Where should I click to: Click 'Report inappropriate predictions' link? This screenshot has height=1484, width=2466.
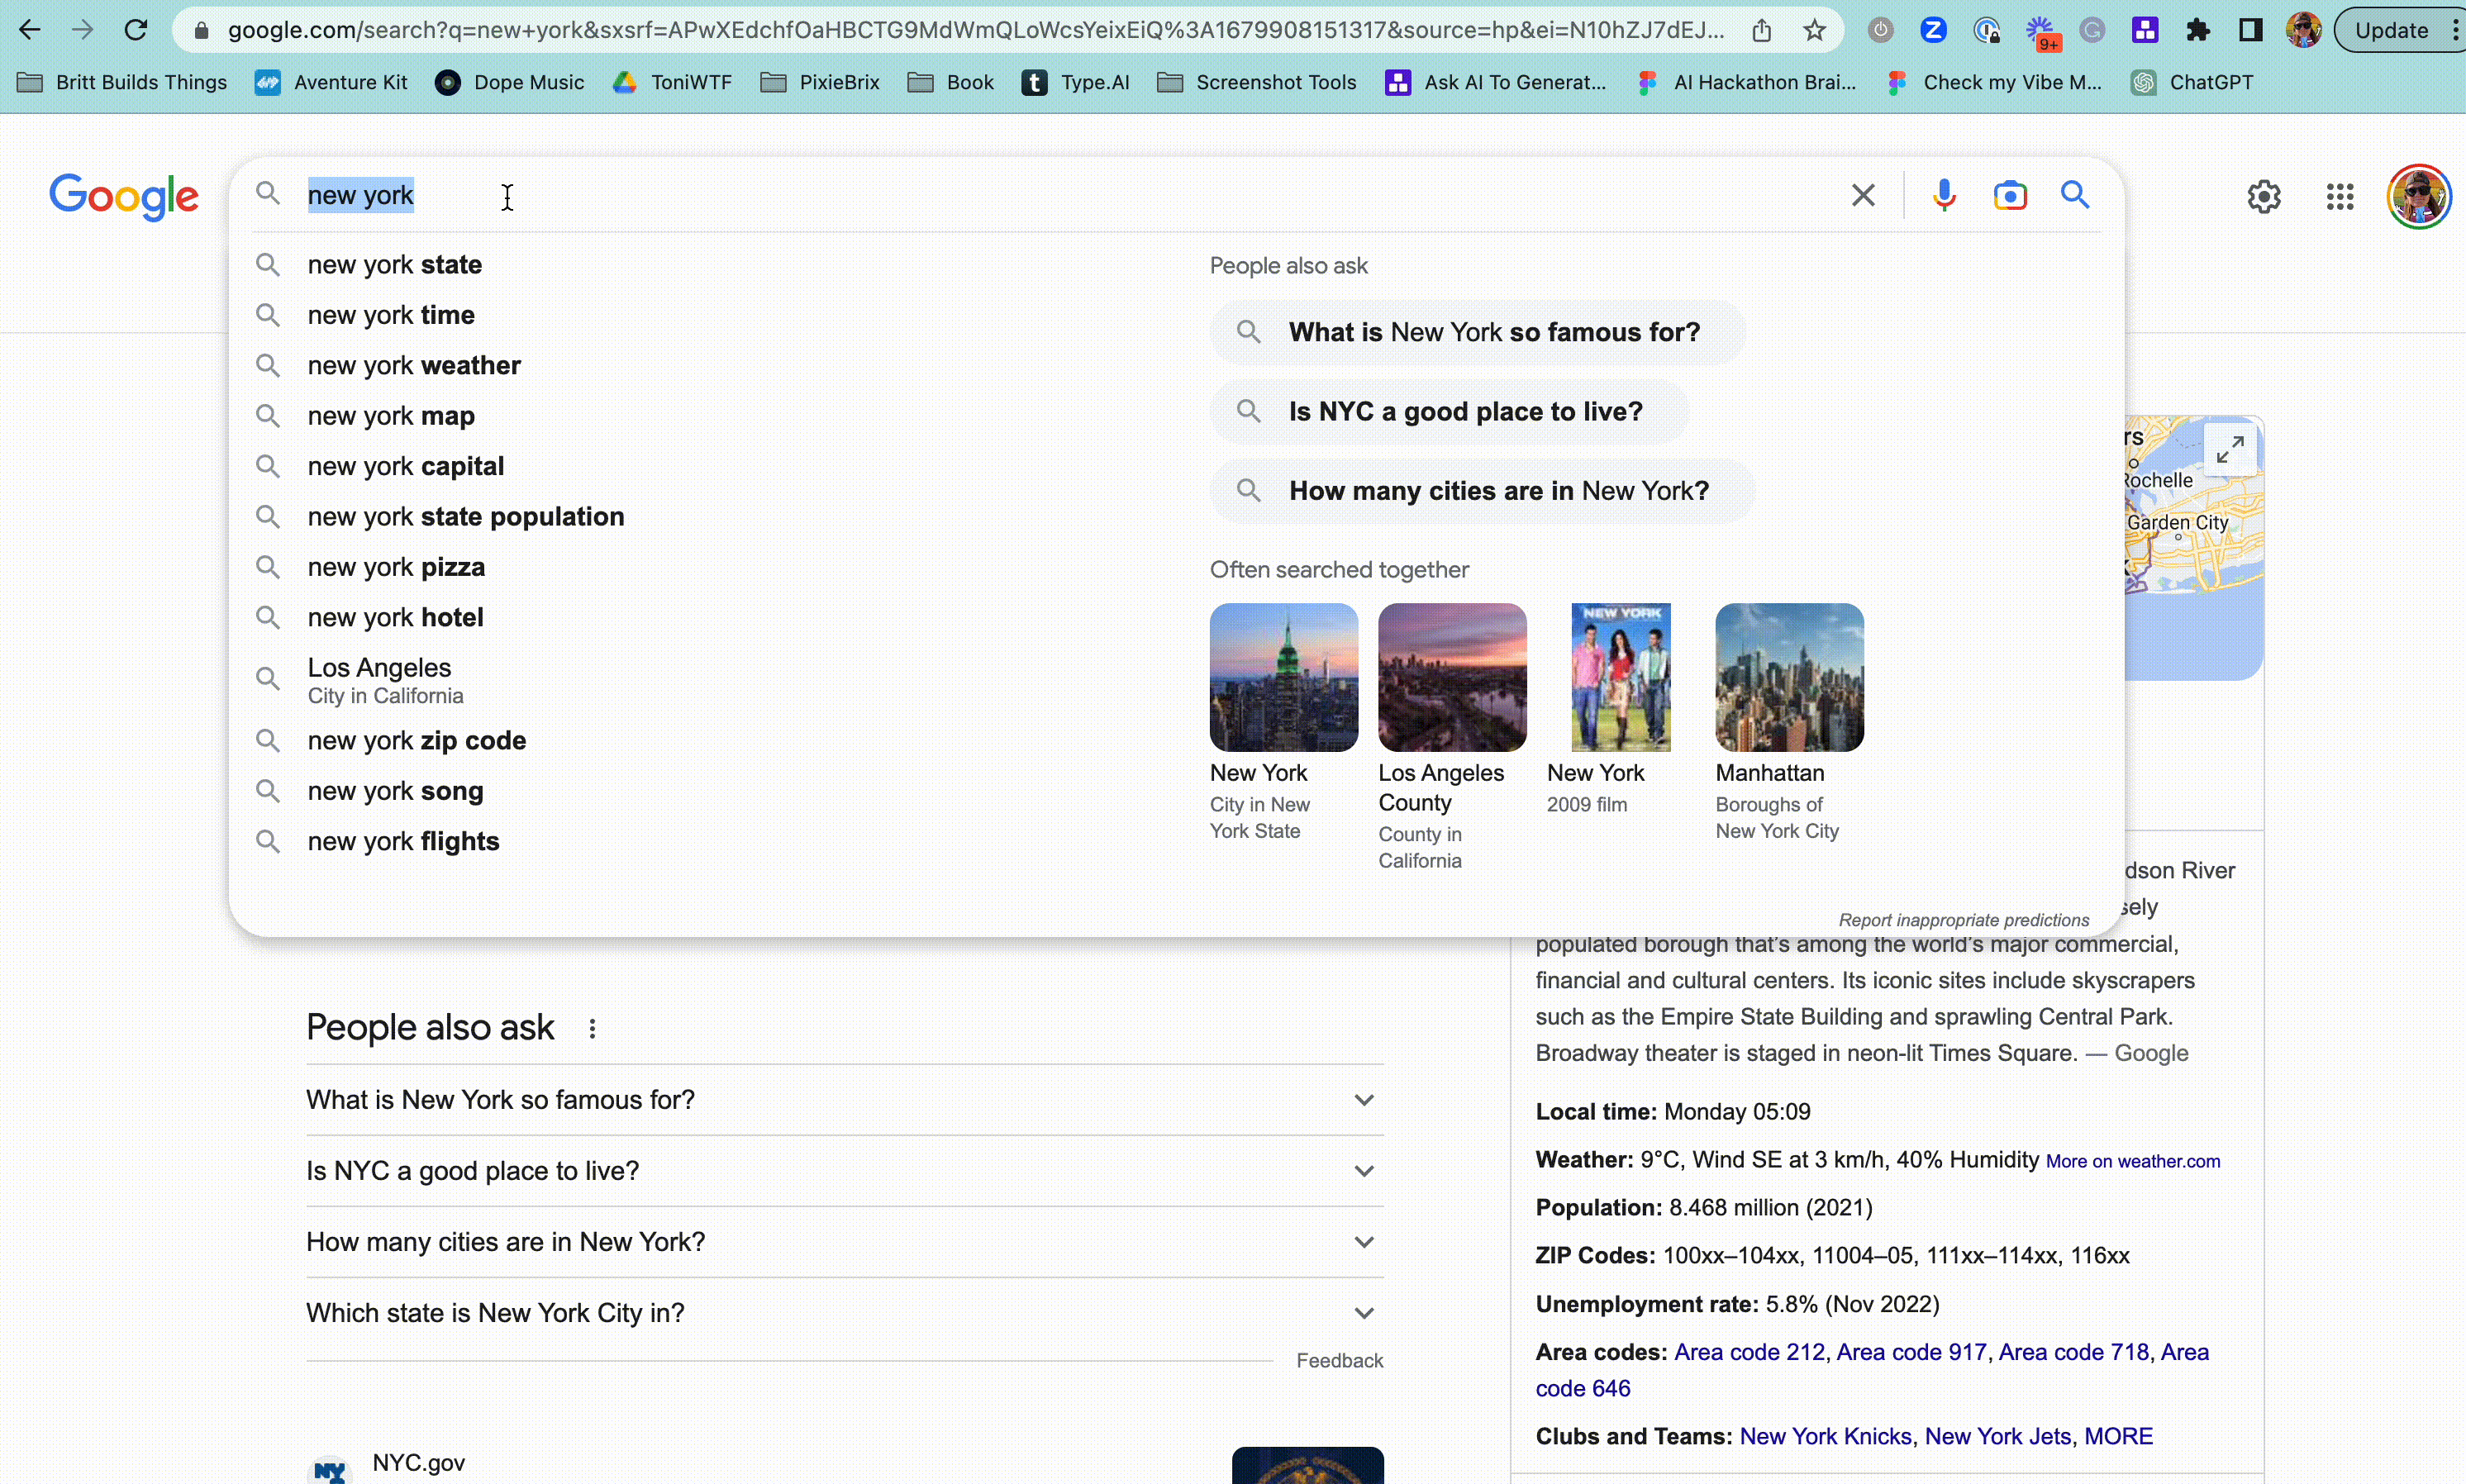point(1963,920)
